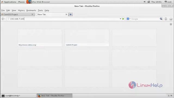Screen dimensions: 174x98
Task: Switch to root@linuxhelp terminal in taskbar
Action: (19, 96)
